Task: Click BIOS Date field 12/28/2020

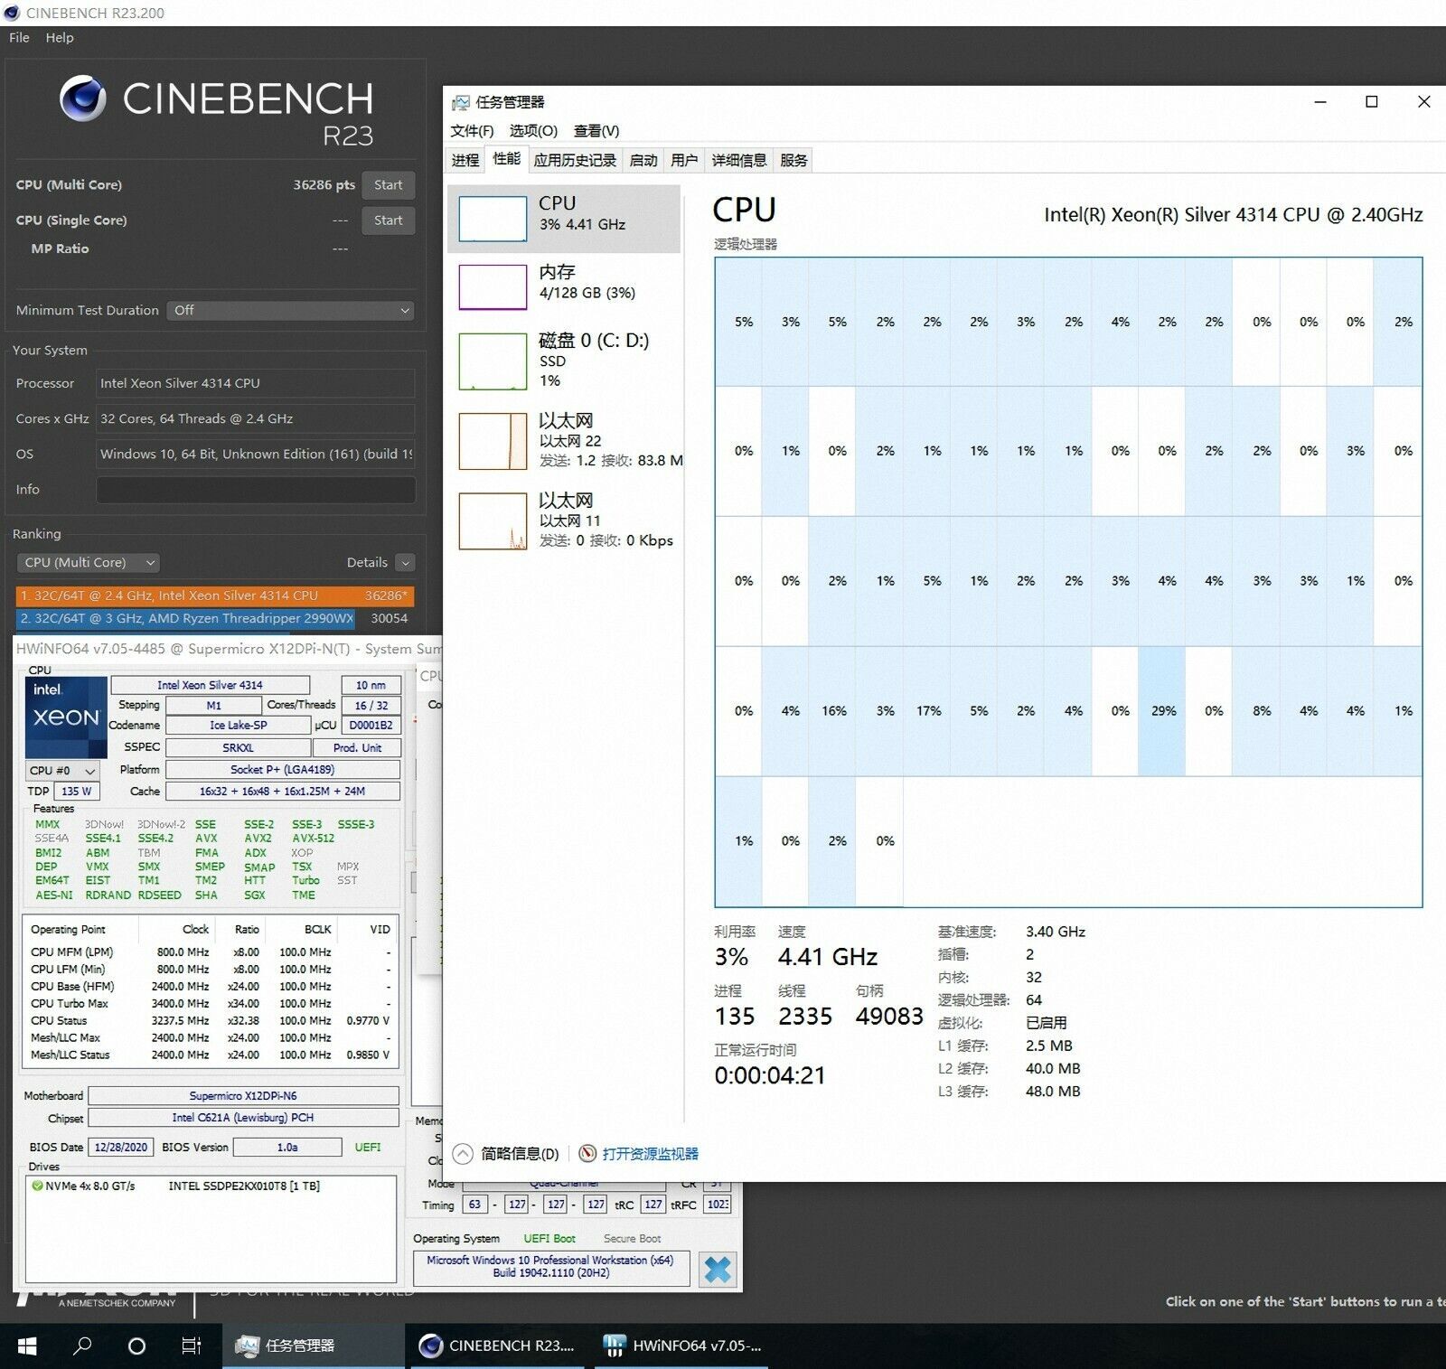Action: coord(120,1148)
